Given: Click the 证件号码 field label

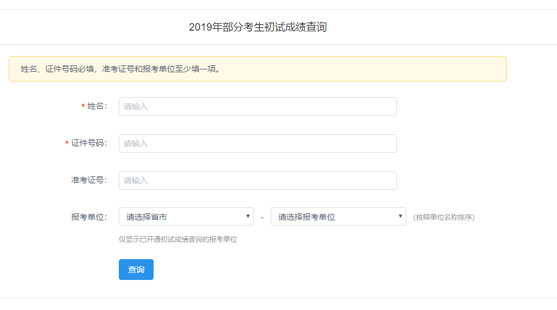Looking at the screenshot, I should 88,143.
